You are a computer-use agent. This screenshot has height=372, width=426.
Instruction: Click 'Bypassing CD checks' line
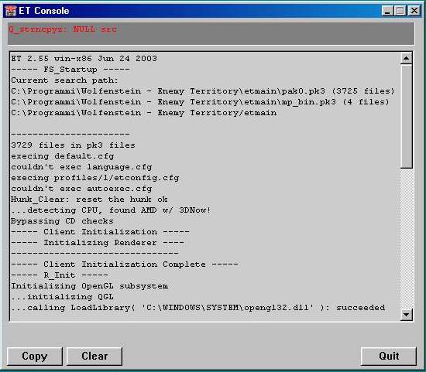pyautogui.click(x=62, y=221)
